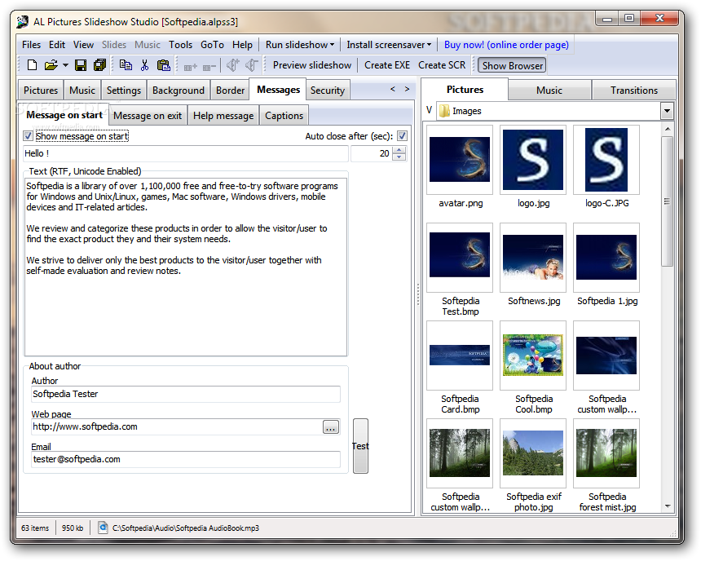Screen dimensions: 701x561
Task: Show more tabs with right arrow
Action: pos(407,89)
